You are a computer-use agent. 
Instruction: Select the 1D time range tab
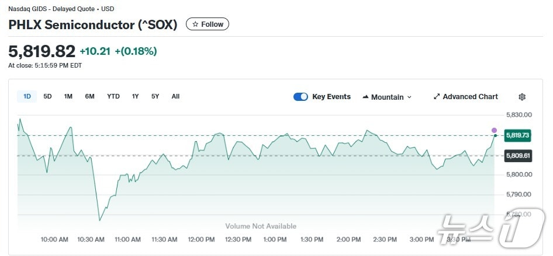tap(27, 96)
